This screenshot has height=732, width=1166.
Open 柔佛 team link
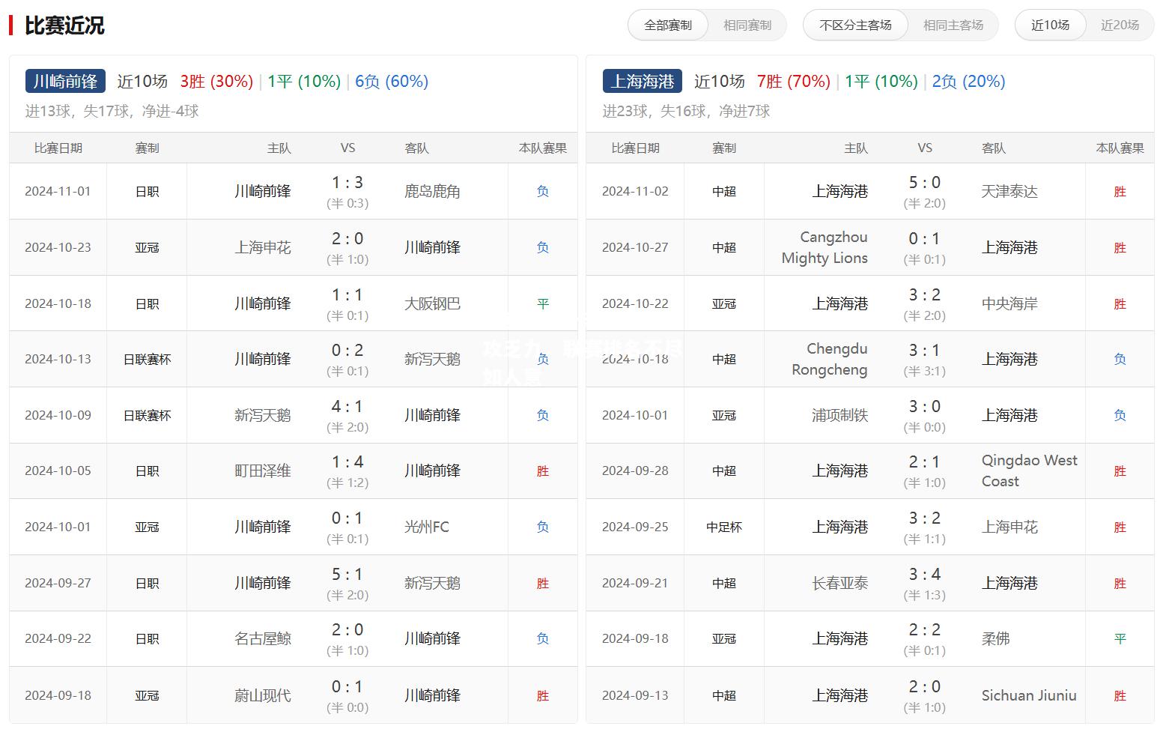[995, 638]
